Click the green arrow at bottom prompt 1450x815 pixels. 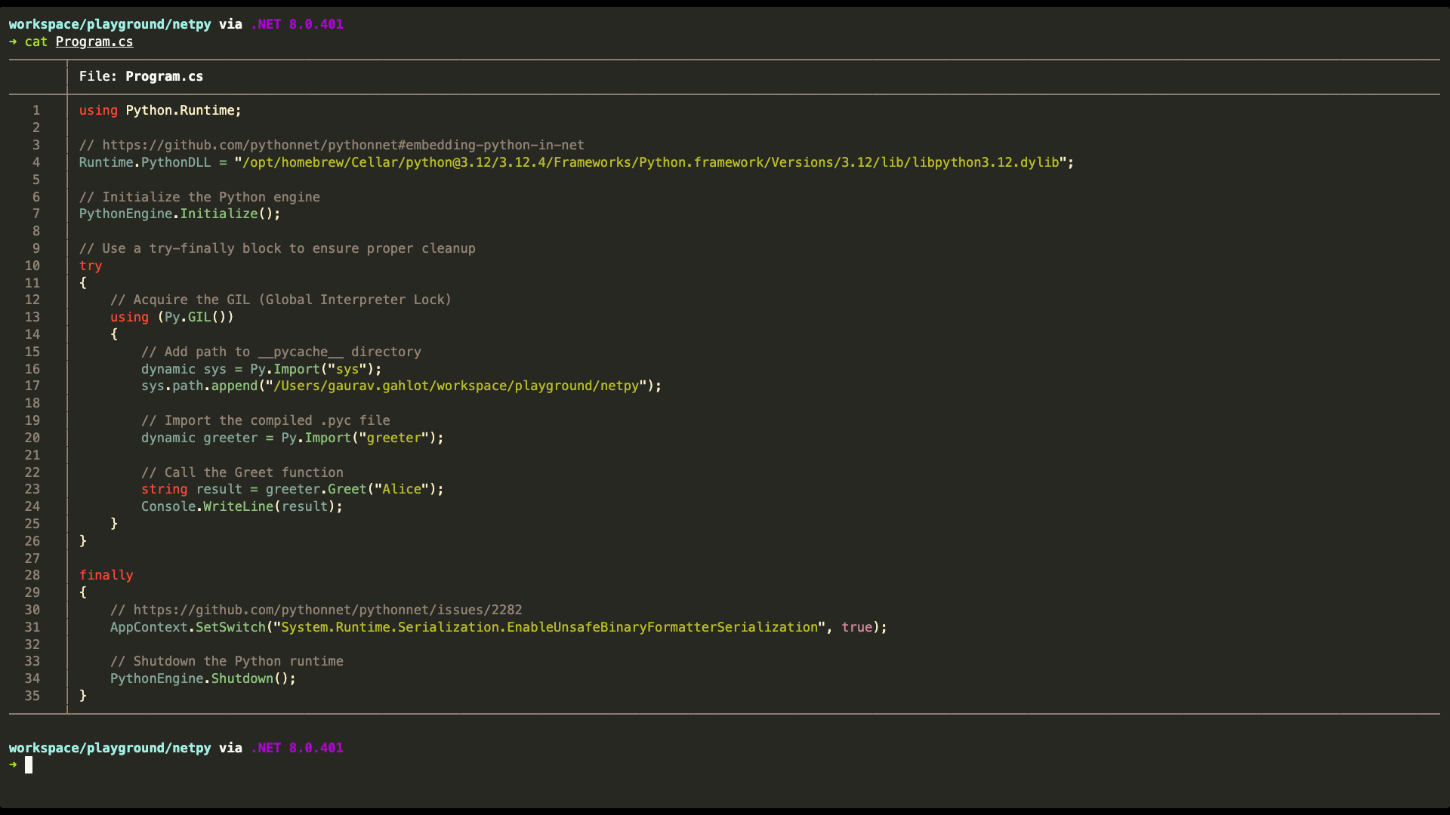13,765
